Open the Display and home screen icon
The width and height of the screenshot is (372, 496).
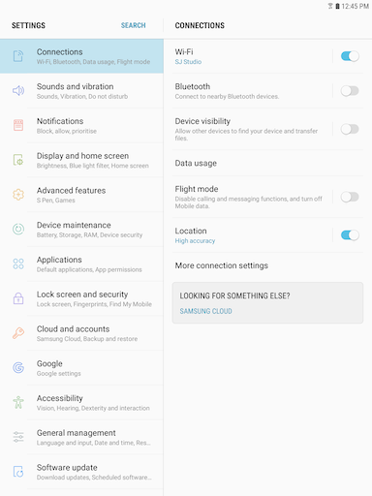[18, 160]
